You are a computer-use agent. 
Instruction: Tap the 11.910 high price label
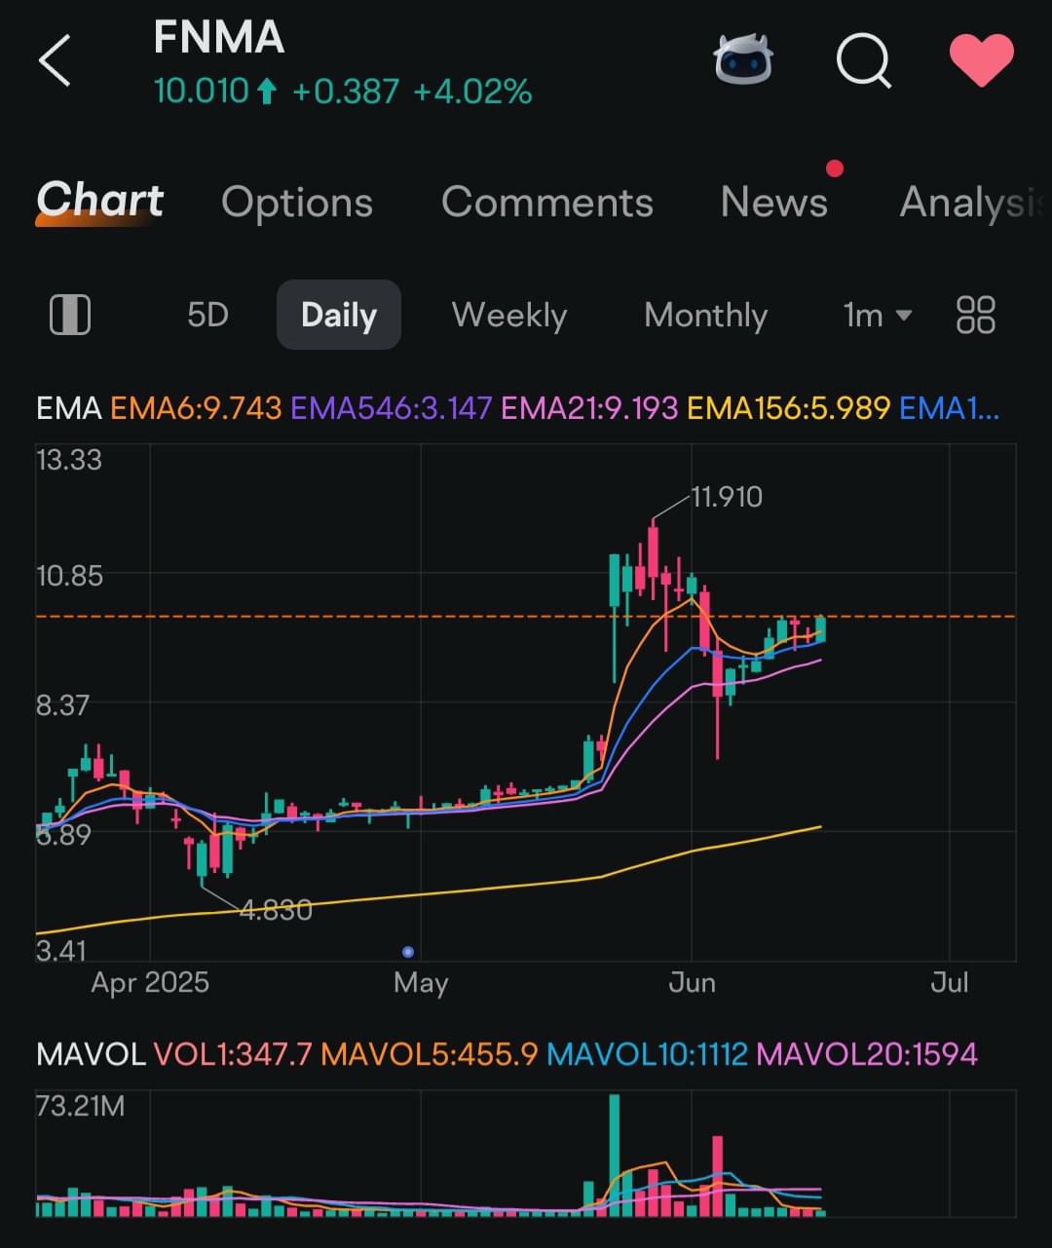(x=727, y=497)
